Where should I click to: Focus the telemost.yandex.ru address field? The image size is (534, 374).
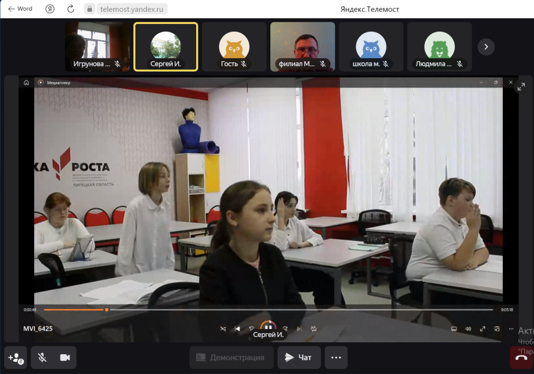click(132, 9)
